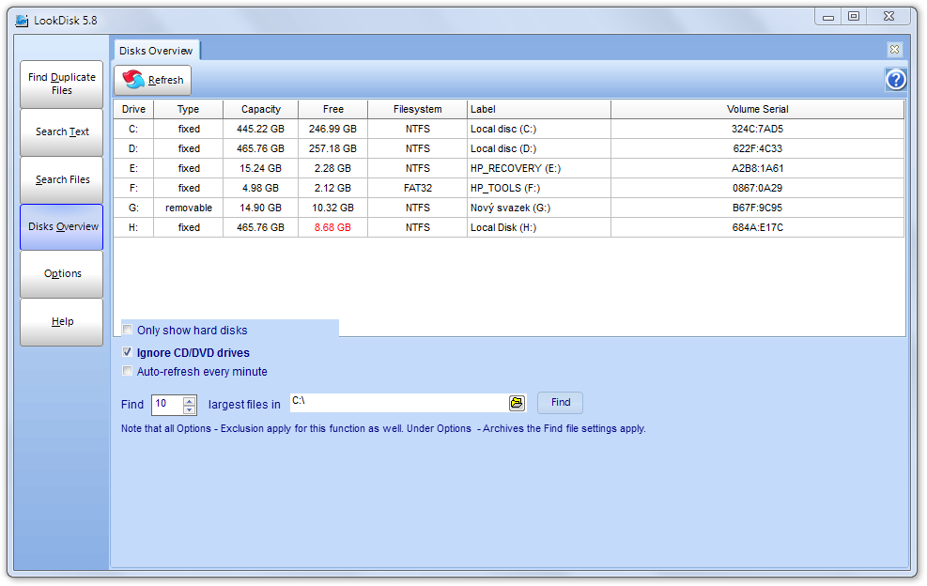Click the C:\ path input field

pyautogui.click(x=399, y=403)
